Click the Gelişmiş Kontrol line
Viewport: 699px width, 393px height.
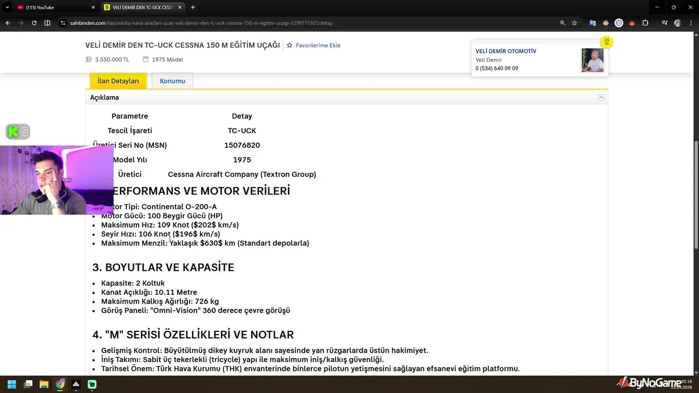(x=264, y=350)
